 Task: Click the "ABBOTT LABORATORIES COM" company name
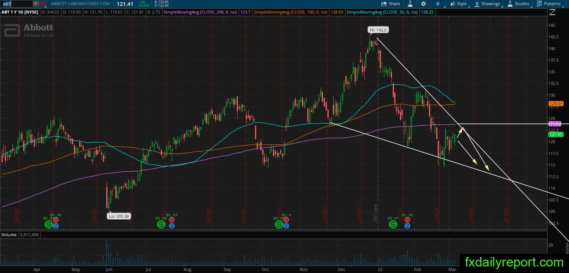click(x=80, y=4)
